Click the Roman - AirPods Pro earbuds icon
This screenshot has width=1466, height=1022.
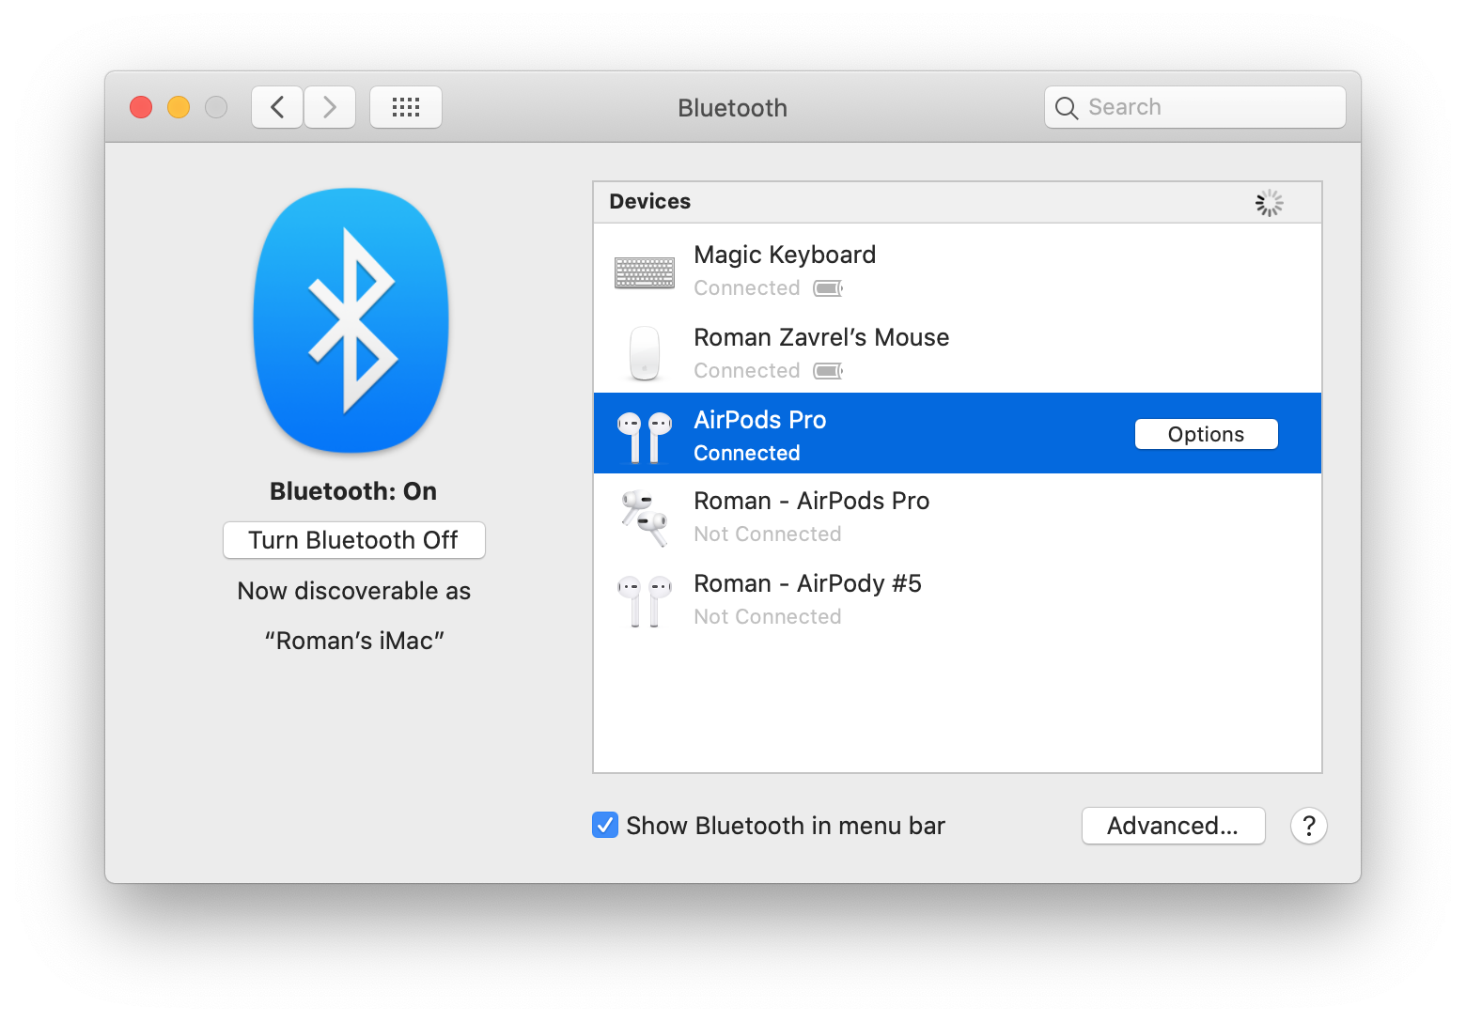645,517
